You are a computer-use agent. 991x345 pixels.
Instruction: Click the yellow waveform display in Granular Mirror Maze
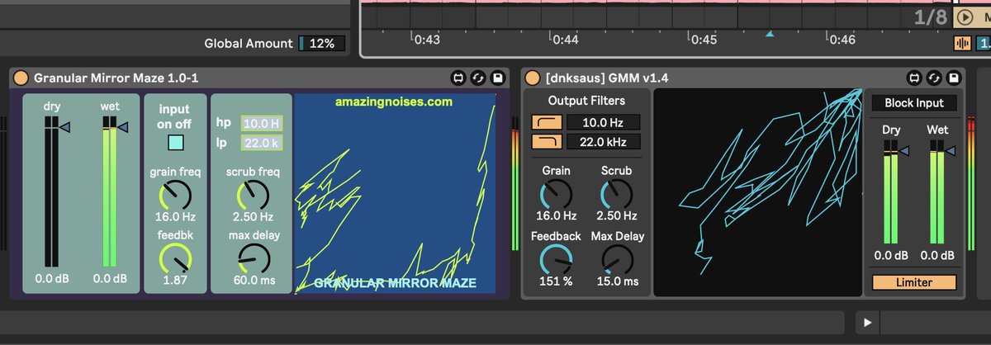click(x=396, y=192)
